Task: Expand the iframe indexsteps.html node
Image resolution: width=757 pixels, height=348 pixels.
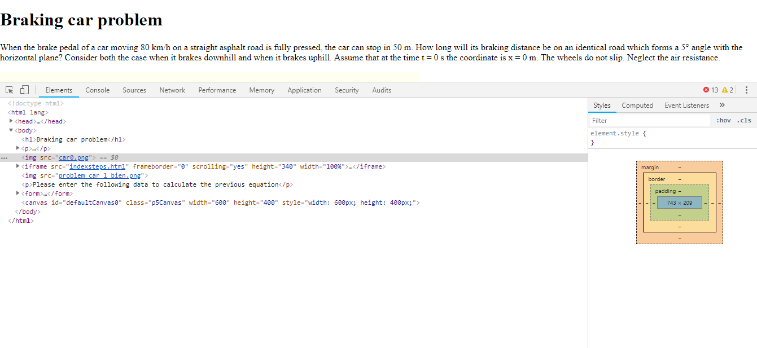Action: 18,166
